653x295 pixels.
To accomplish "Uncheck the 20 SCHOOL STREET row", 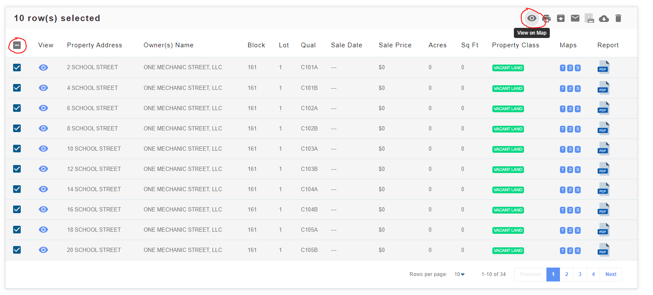I will point(17,250).
